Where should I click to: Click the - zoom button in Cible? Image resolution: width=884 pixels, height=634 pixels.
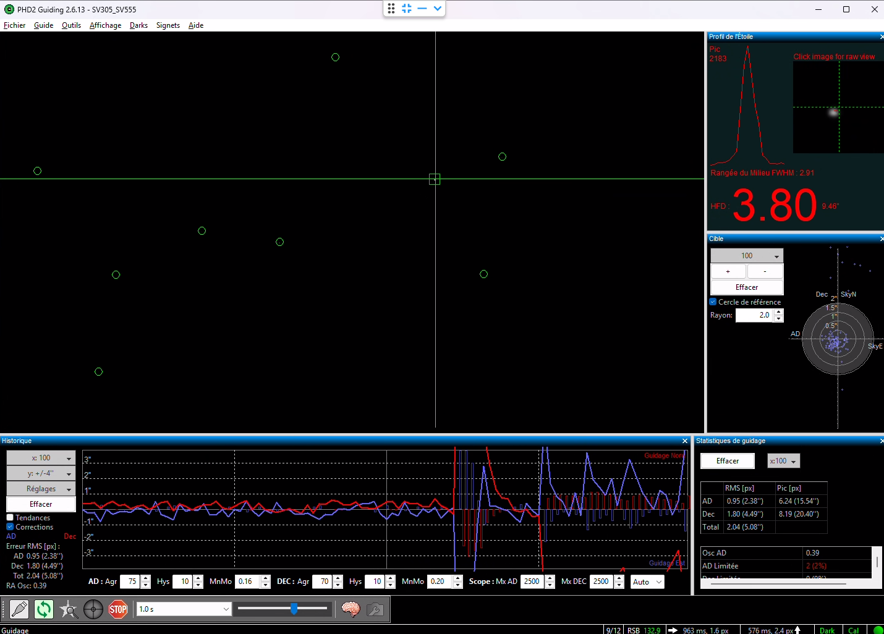(x=765, y=271)
